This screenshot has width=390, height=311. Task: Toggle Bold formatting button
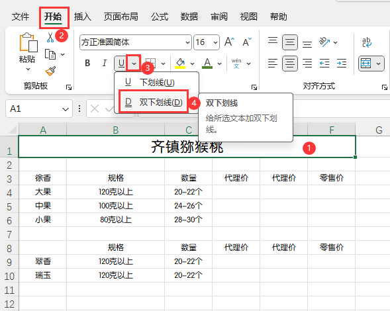(x=87, y=63)
